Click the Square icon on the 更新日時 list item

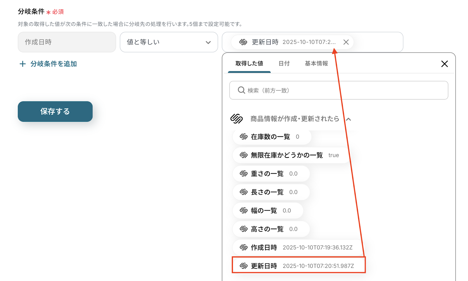coord(244,266)
